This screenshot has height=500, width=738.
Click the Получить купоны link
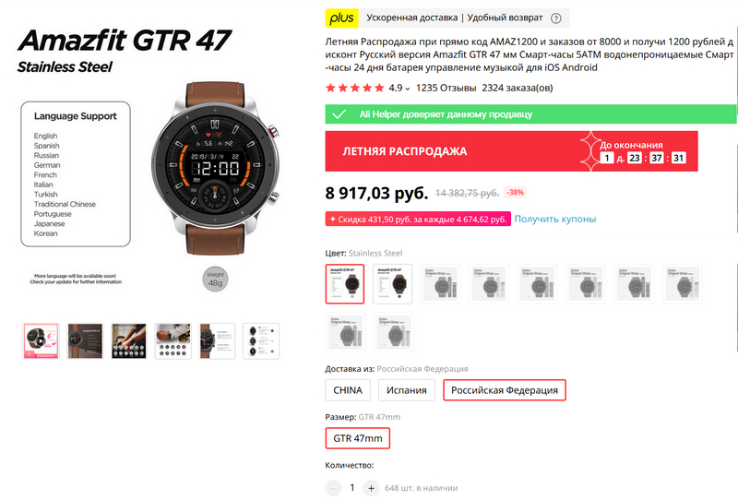click(x=555, y=219)
